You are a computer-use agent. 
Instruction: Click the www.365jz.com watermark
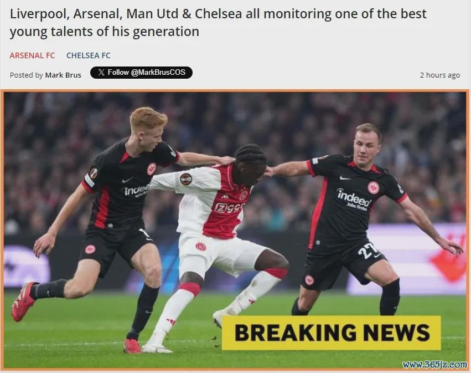coord(434,364)
